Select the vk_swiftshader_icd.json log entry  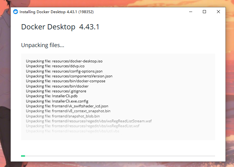67,106
